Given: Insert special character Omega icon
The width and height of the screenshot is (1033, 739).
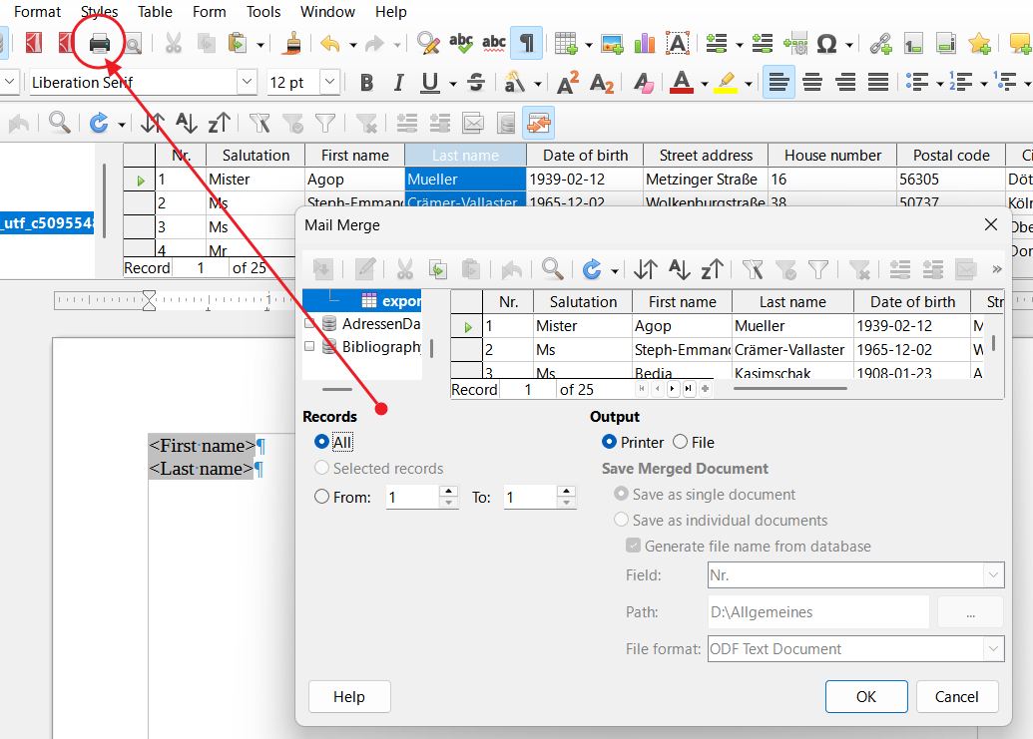Looking at the screenshot, I should 826,44.
